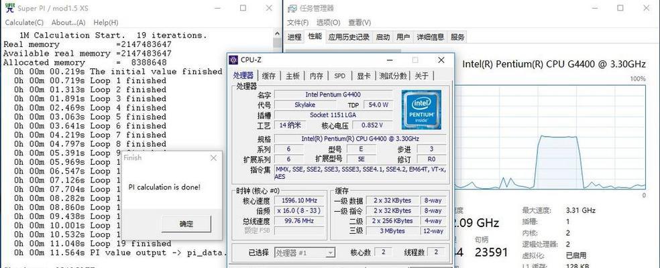Open the Help(H) menu in Super PI
Screen dimensions: 660x268
[106, 23]
